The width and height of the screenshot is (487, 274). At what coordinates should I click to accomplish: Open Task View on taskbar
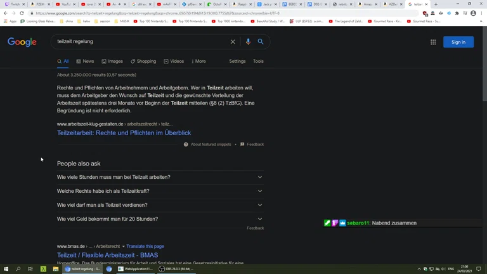[x=30, y=269]
